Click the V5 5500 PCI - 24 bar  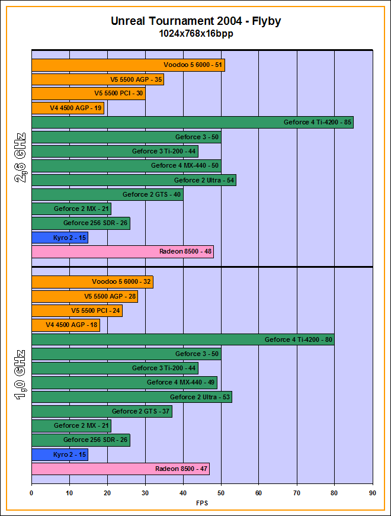(x=76, y=311)
